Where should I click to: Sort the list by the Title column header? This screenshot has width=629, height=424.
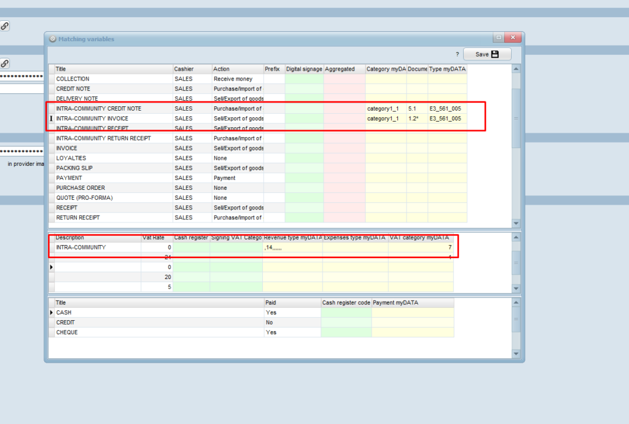coord(111,69)
